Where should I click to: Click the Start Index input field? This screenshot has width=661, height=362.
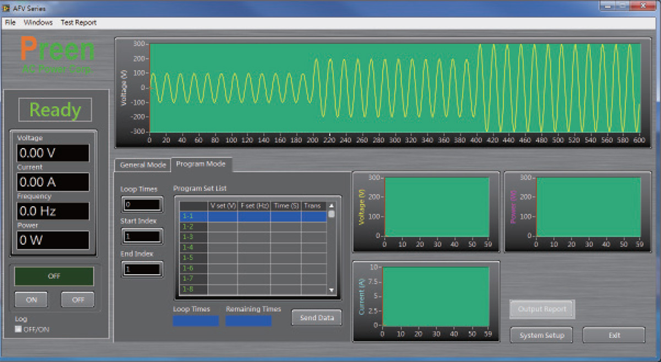tap(142, 236)
